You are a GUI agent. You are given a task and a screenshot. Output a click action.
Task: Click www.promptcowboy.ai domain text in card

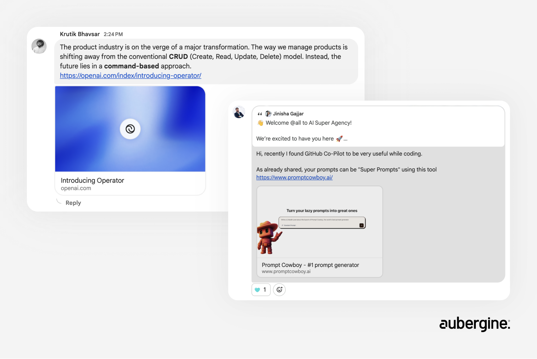pyautogui.click(x=286, y=272)
